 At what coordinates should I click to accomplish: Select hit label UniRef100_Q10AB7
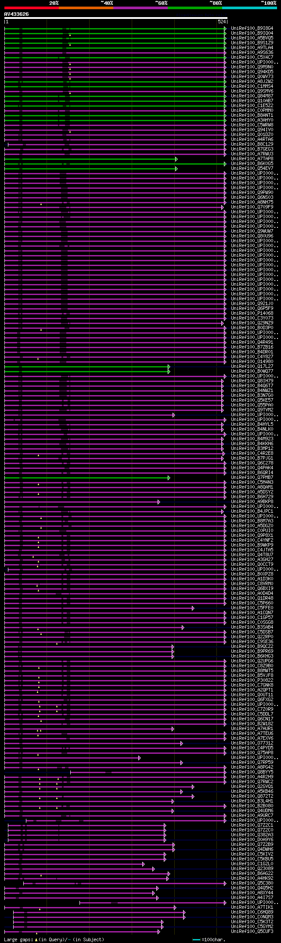point(252,101)
